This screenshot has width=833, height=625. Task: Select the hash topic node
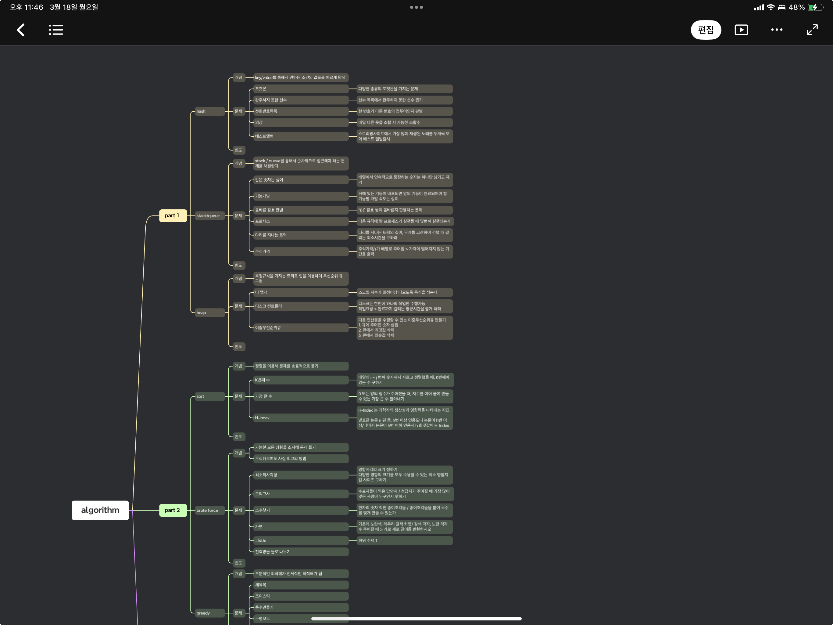click(x=210, y=111)
